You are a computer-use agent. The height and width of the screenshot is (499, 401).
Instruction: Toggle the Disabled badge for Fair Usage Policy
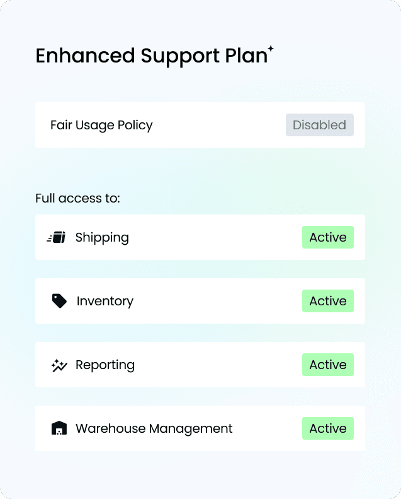(319, 125)
